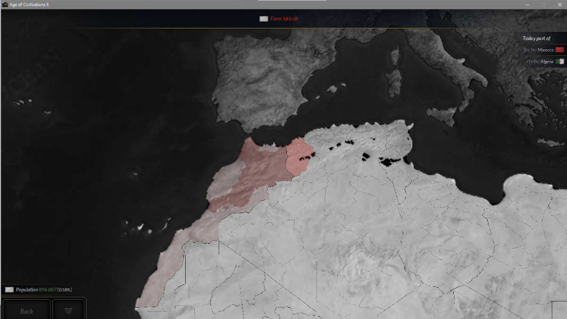Image resolution: width=567 pixels, height=319 pixels.
Task: Click the flag icon next to Population
Action: (9, 289)
